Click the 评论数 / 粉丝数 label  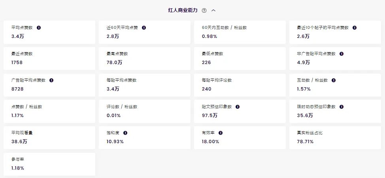(x=122, y=107)
